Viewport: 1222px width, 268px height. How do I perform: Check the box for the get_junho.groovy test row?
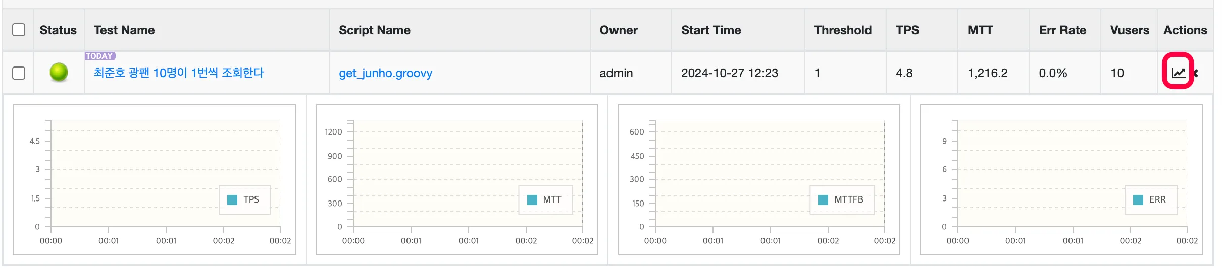point(19,73)
